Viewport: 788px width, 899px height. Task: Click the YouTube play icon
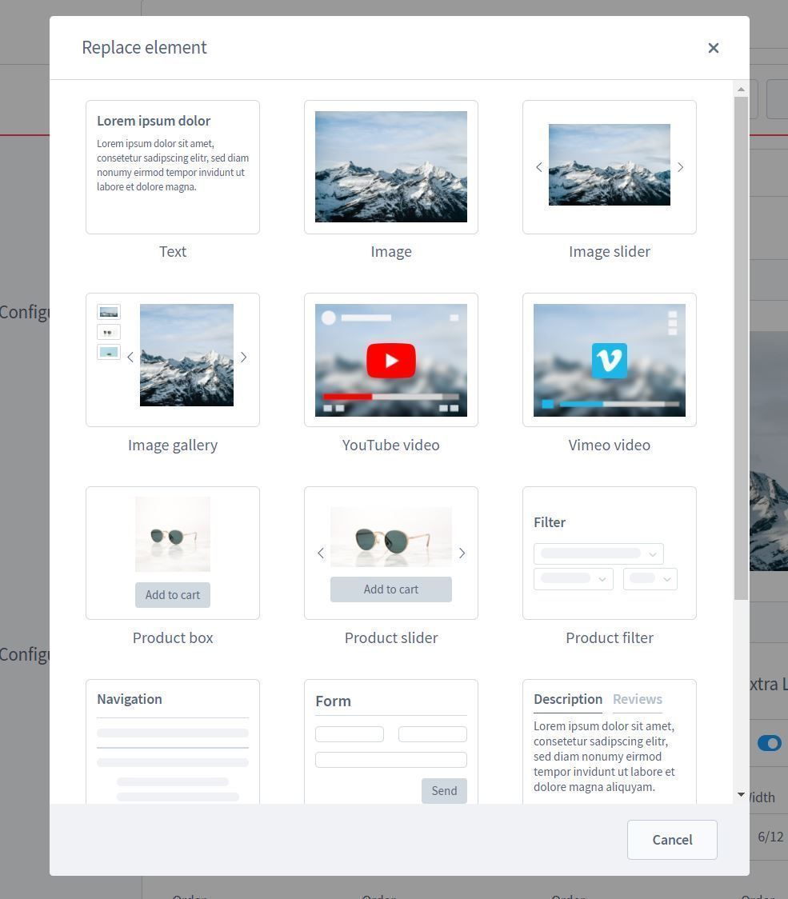tap(391, 361)
